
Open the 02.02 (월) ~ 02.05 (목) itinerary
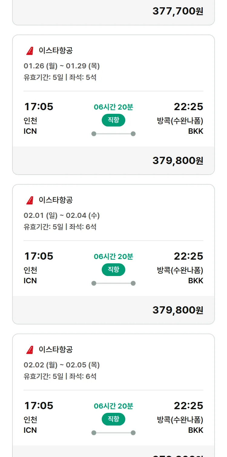coord(62,365)
